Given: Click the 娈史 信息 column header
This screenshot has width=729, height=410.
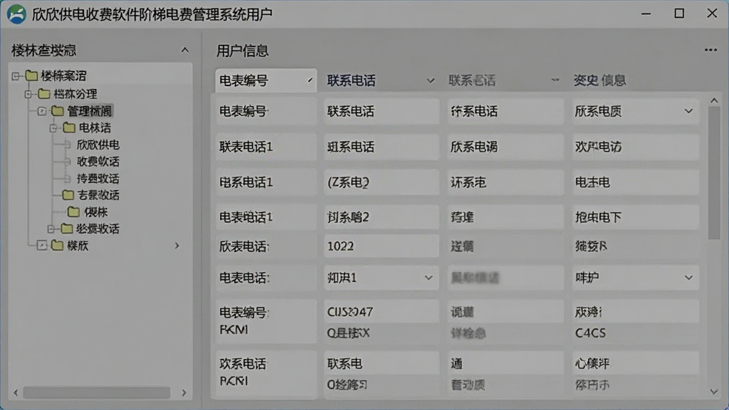Looking at the screenshot, I should [599, 80].
